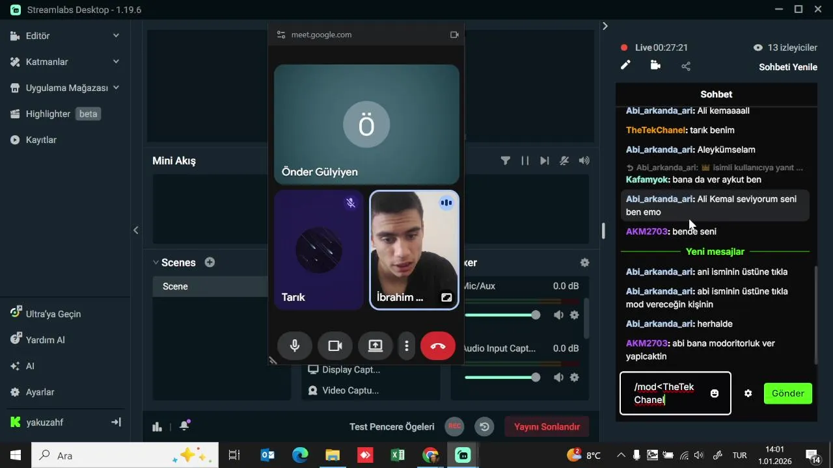Mute Audio Input Capture source
The width and height of the screenshot is (833, 468).
click(x=558, y=378)
